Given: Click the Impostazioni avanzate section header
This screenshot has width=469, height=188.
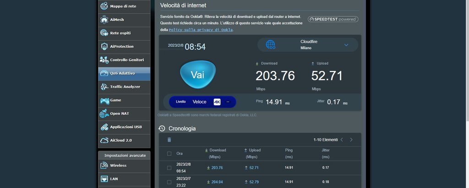Looking at the screenshot, I should pos(125,156).
